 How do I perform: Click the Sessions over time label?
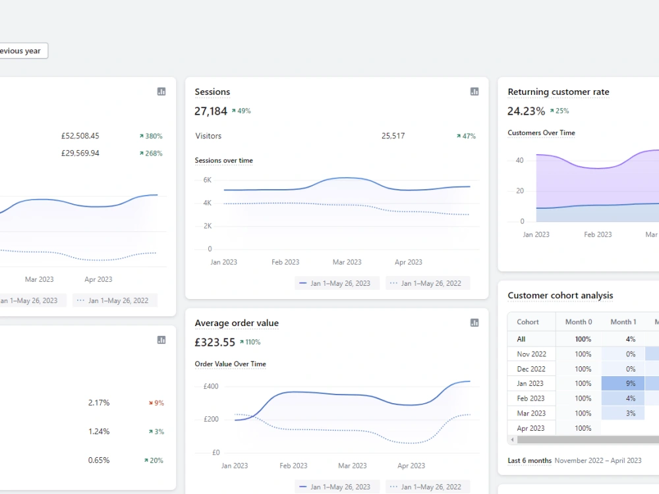[223, 161]
